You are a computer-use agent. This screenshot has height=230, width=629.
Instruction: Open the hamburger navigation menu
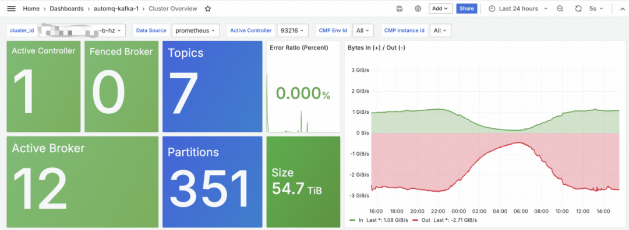point(11,8)
